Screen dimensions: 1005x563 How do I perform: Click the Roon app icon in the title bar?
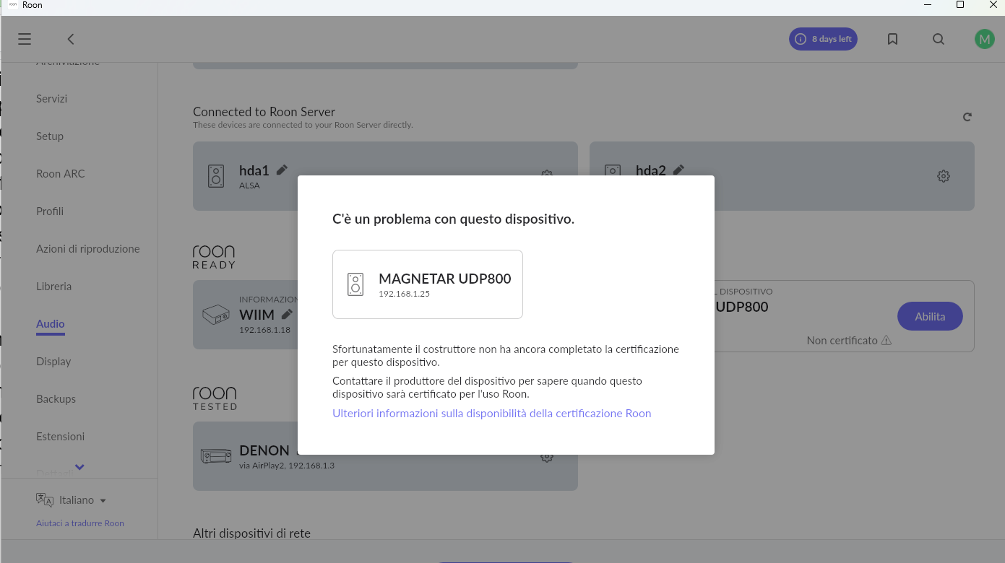point(12,5)
